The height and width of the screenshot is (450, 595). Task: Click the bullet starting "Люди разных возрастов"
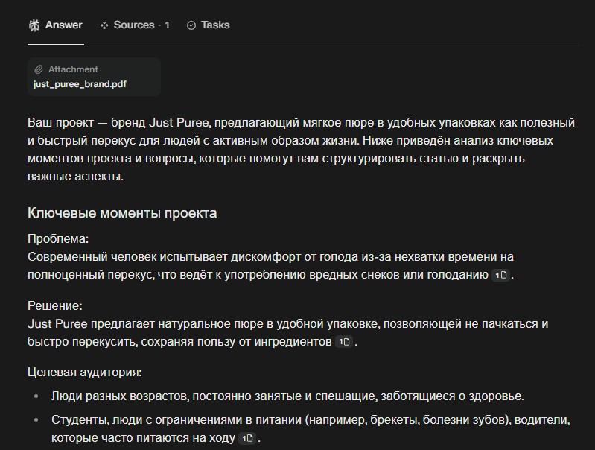[x=287, y=396]
